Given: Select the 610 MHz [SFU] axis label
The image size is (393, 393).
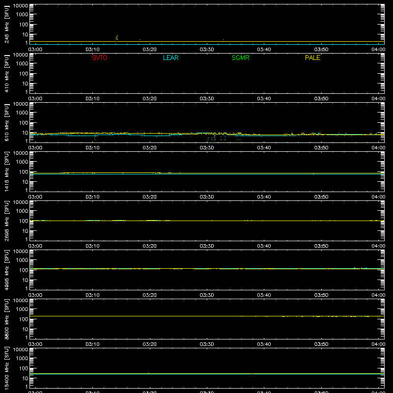Looking at the screenshot, I should coord(6,122).
